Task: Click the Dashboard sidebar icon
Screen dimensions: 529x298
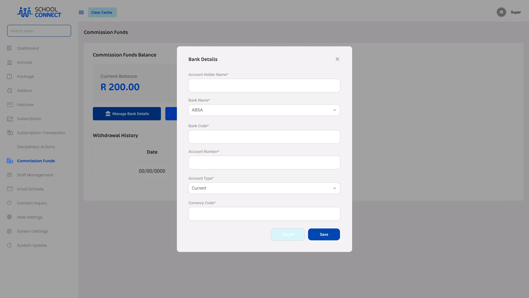Action: (9, 48)
